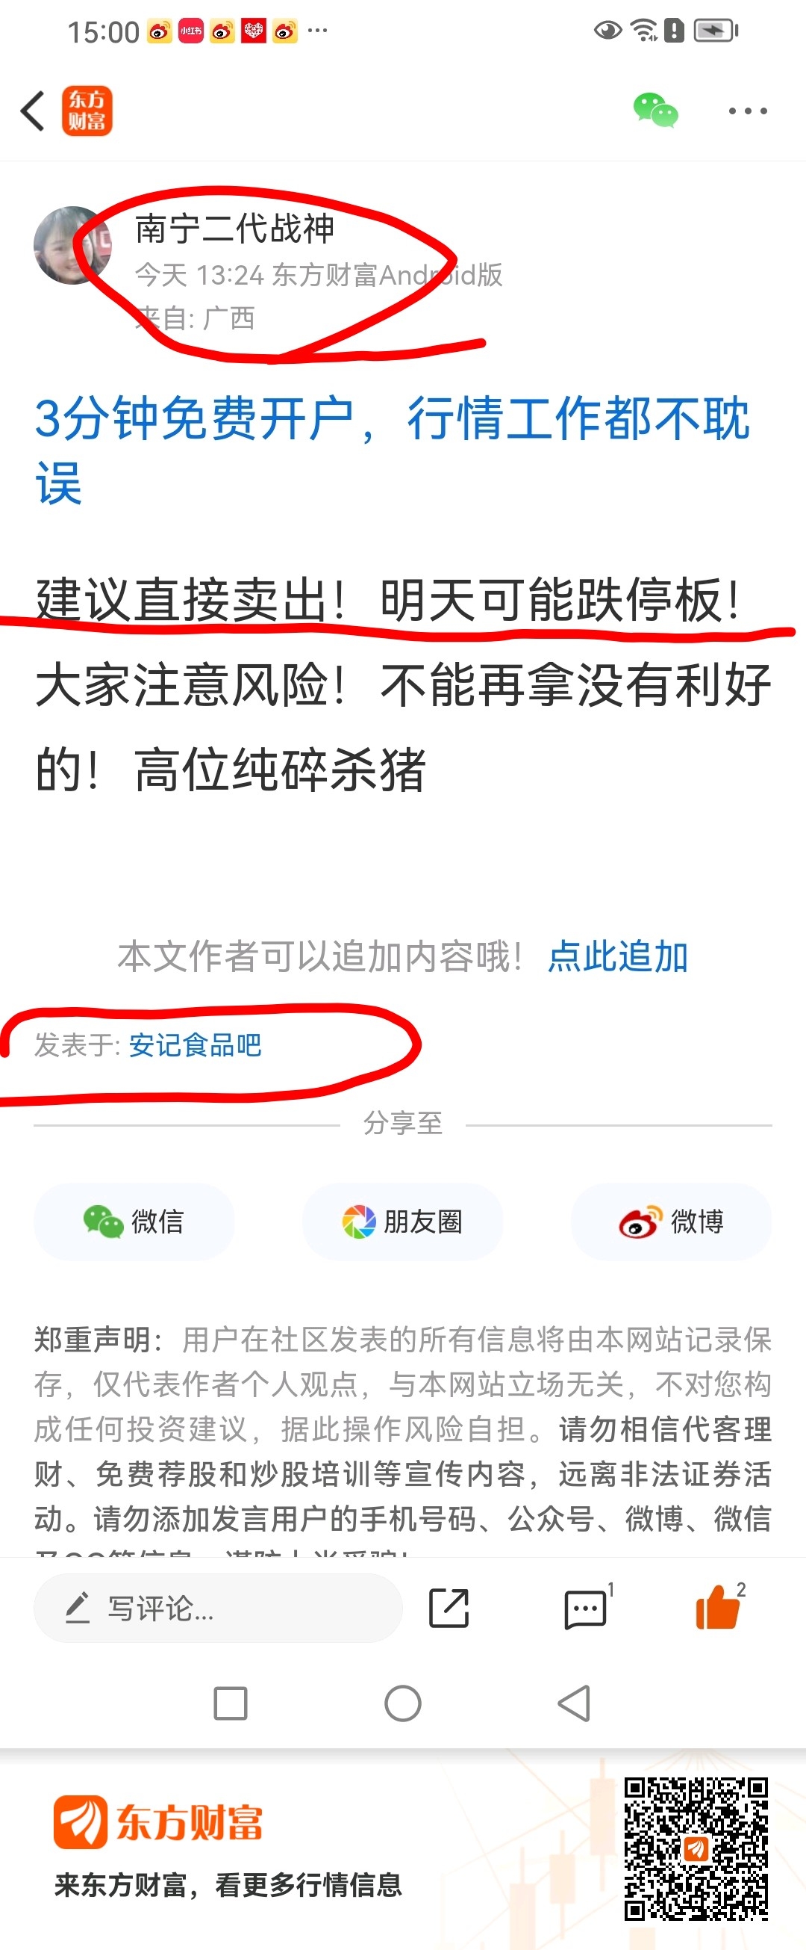806x1950 pixels.
Task: Tap the Android home circle button
Action: tap(403, 1704)
